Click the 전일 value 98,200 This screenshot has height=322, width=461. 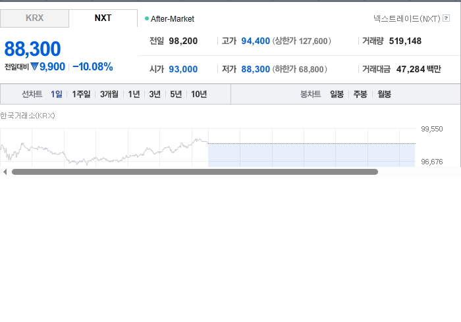click(183, 41)
